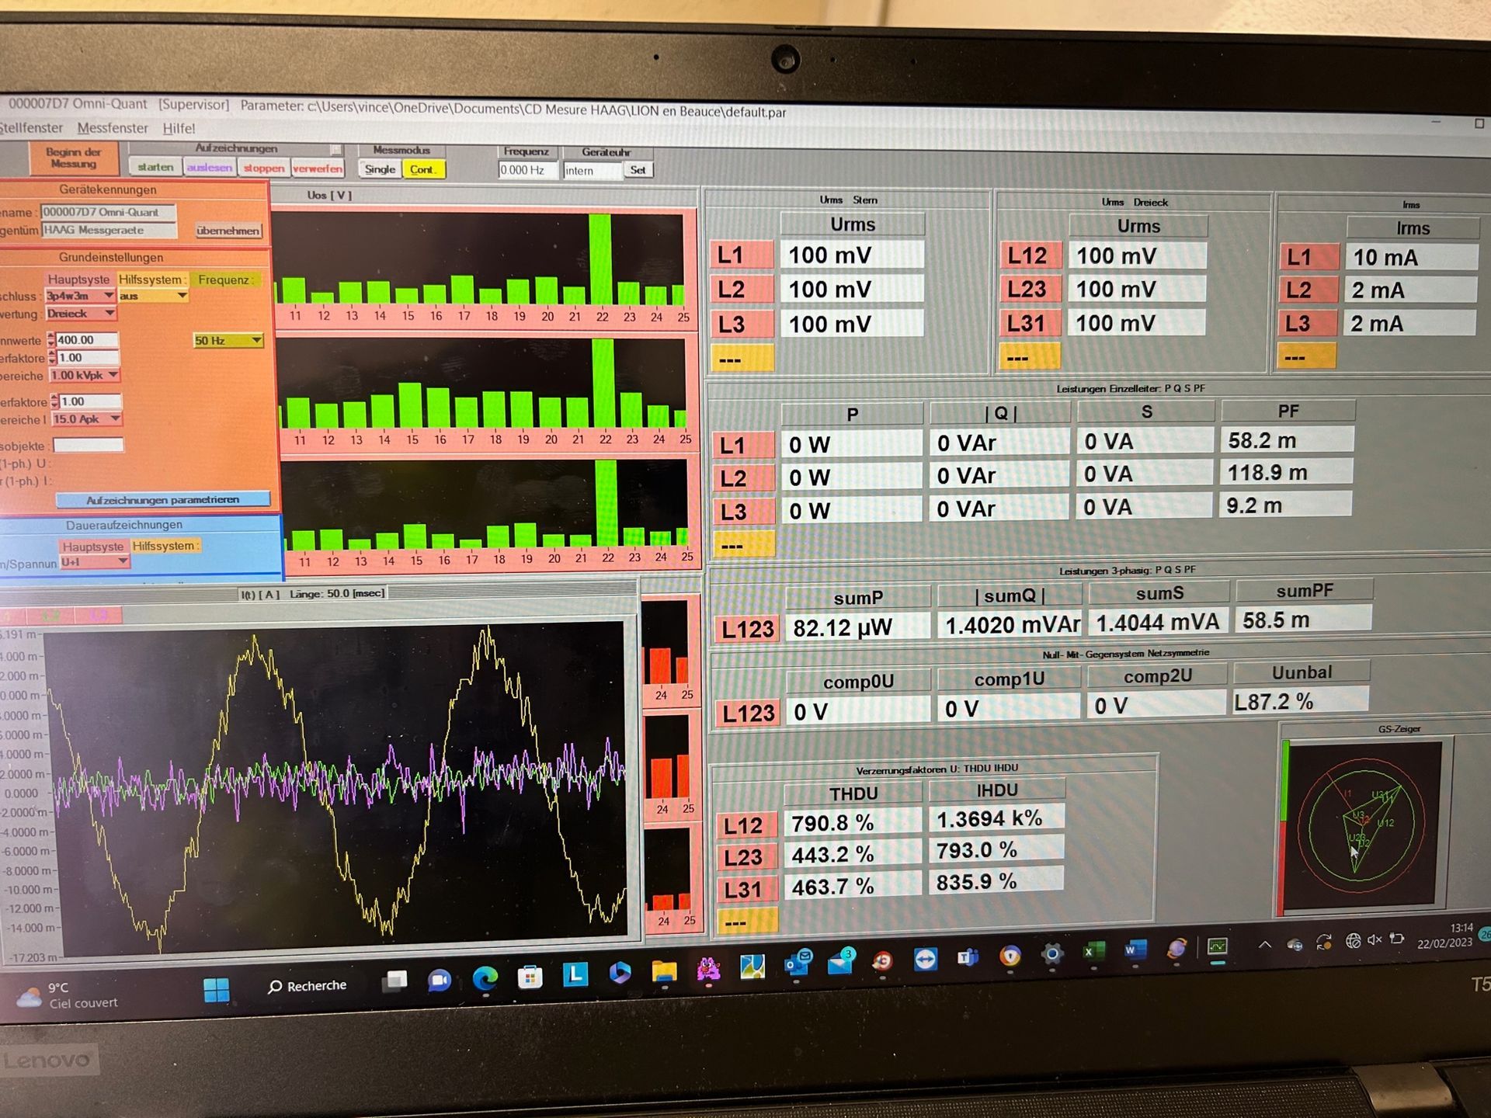Open Microsoft Teams taskbar icon
The image size is (1491, 1118).
[968, 958]
